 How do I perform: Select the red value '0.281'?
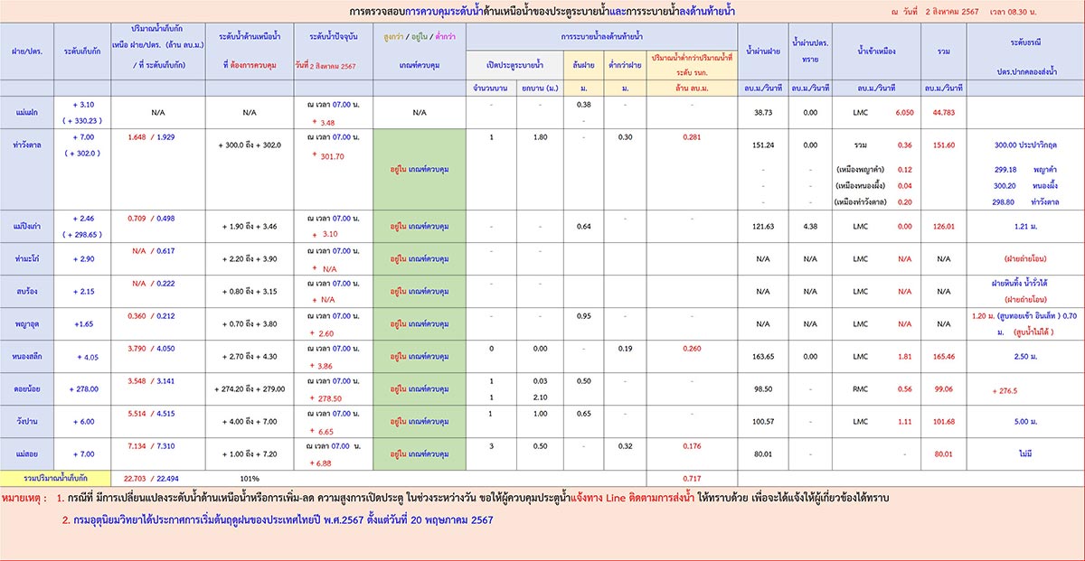pos(692,137)
